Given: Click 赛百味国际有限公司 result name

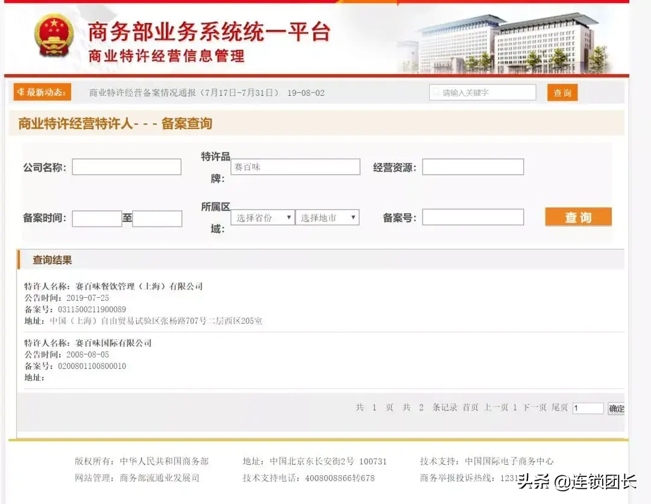Looking at the screenshot, I should [113, 343].
